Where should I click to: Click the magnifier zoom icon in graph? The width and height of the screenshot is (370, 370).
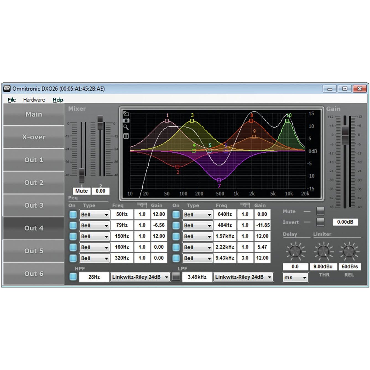pyautogui.click(x=126, y=127)
